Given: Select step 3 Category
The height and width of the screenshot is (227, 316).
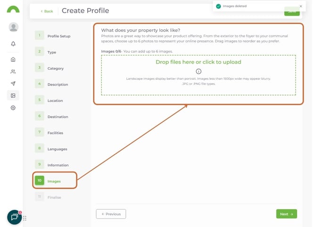Looking at the screenshot, I should (x=55, y=68).
